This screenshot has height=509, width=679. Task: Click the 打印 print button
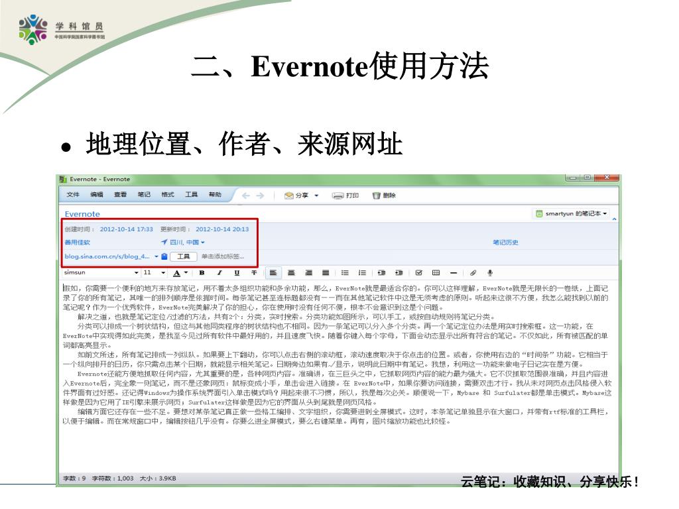pos(345,196)
